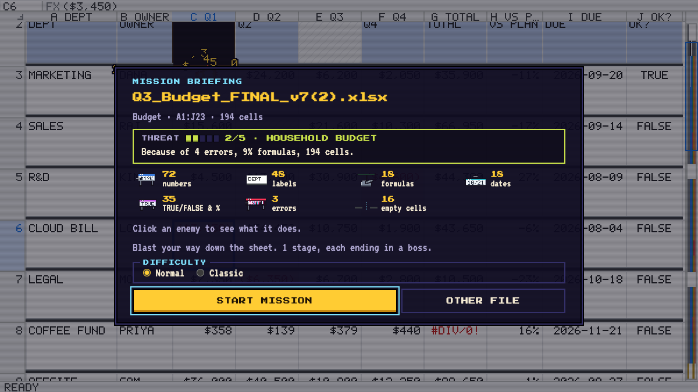
Task: Click the formulas enemy icon
Action: coord(366,181)
